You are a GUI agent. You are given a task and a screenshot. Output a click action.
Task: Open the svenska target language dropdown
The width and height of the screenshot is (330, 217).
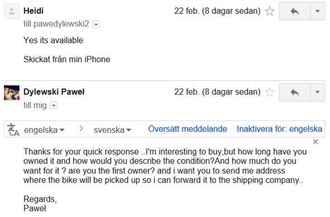112,130
